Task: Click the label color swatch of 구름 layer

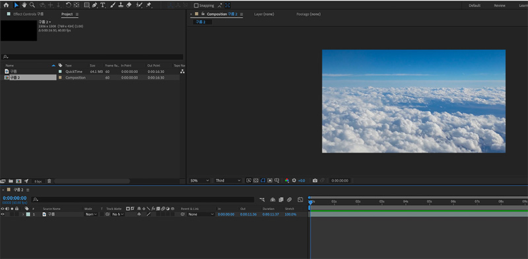Action: tap(28, 214)
